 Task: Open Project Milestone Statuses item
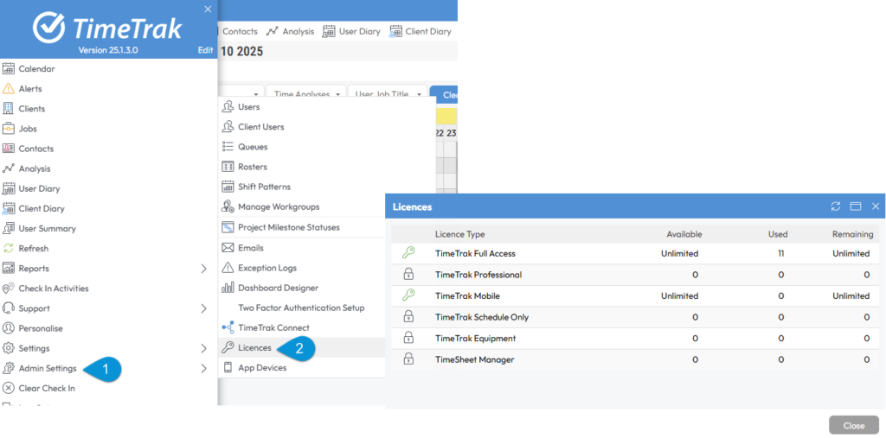pyautogui.click(x=289, y=227)
